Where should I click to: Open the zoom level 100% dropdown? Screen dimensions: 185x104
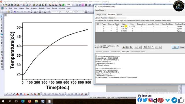click(x=73, y=5)
